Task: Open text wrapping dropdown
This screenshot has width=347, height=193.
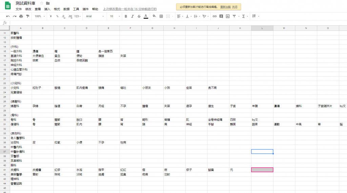Action: pos(197,16)
